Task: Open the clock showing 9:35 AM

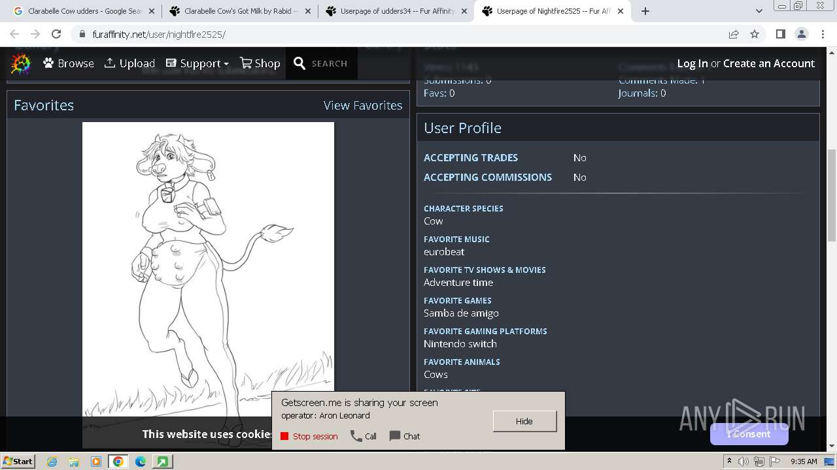Action: click(x=804, y=462)
